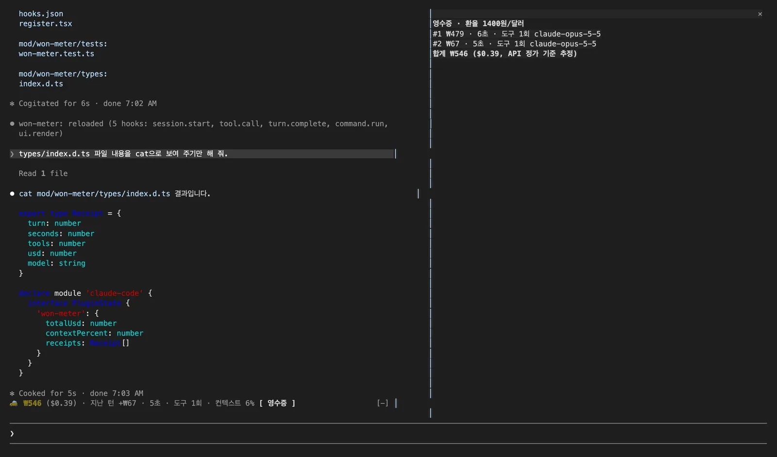Click the hooks.json file name
The image size is (777, 457).
pos(41,14)
